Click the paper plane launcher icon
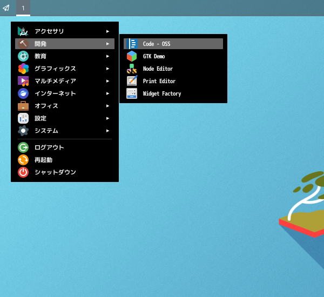The image size is (324, 297). coord(6,8)
